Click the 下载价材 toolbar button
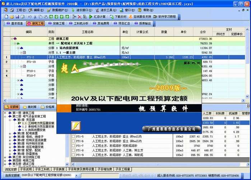 [x=118, y=17]
